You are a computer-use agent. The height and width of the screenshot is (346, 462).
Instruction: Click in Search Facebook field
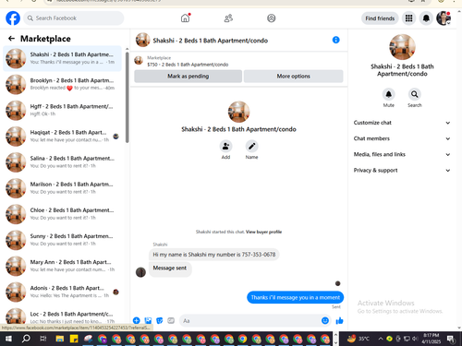pyautogui.click(x=74, y=18)
